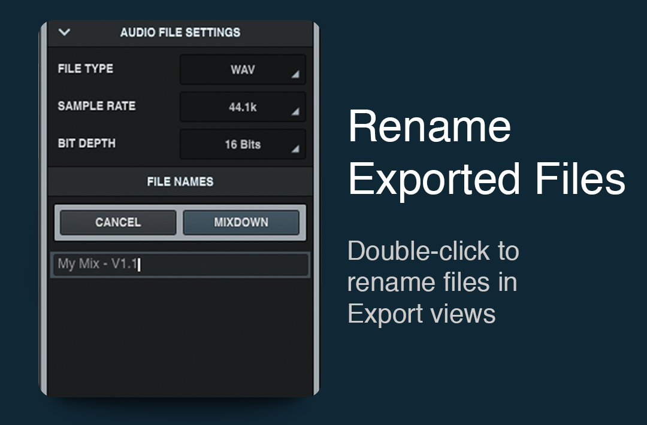647x425 pixels.
Task: Collapse the Audio File Settings panel chevron
Action: 66,33
